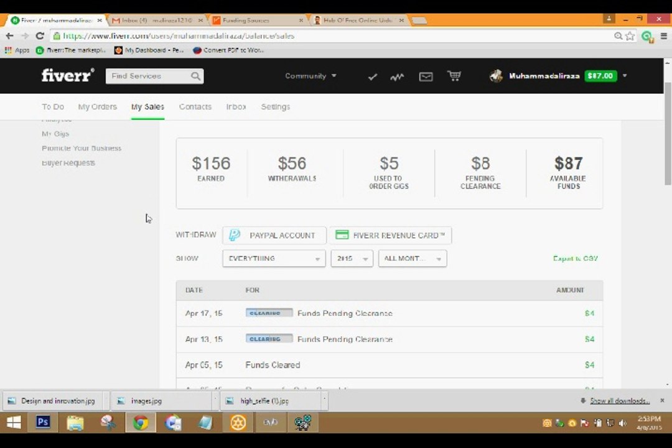The image size is (672, 448).
Task: Open the Windows Start button
Action: coord(14,422)
